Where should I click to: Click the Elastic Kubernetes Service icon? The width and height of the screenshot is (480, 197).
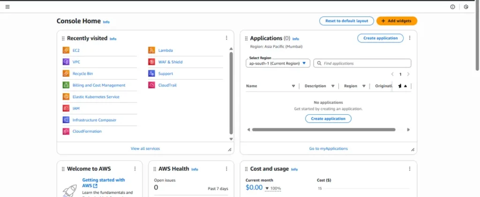pyautogui.click(x=66, y=97)
